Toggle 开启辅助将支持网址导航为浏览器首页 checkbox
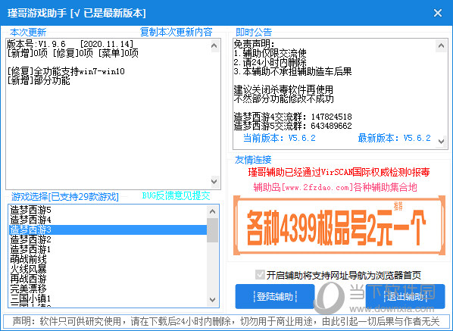 pos(260,275)
